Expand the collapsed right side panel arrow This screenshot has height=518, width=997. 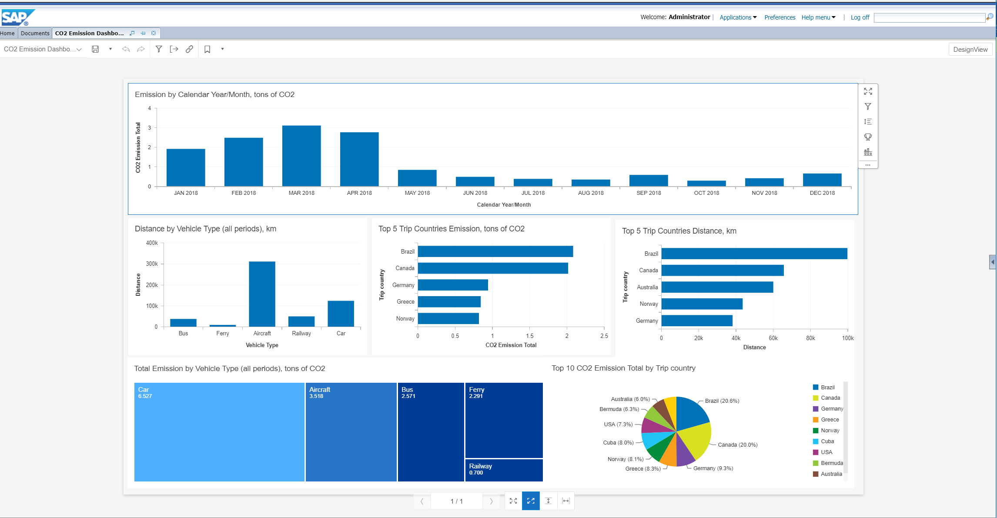tap(993, 262)
